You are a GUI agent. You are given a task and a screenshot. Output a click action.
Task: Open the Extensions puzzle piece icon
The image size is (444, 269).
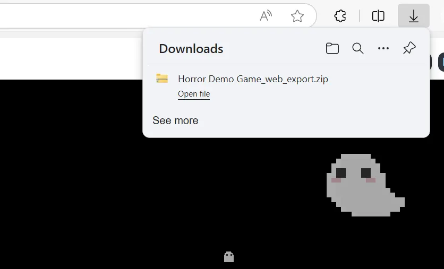pos(340,16)
